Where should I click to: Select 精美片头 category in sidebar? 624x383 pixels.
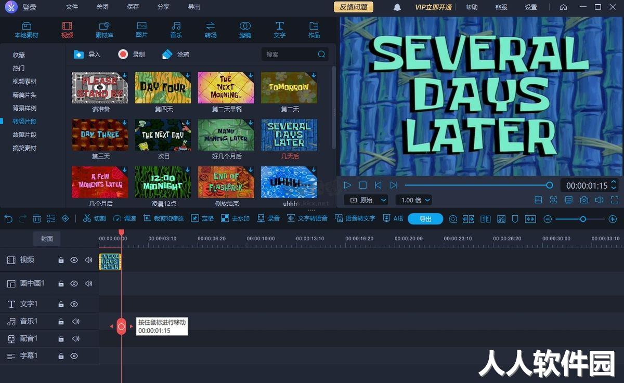tap(24, 95)
